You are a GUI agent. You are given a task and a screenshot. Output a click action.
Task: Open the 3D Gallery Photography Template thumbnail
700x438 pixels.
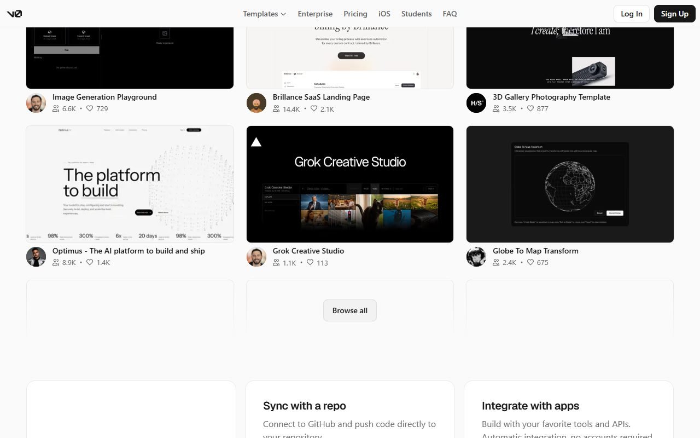click(570, 57)
